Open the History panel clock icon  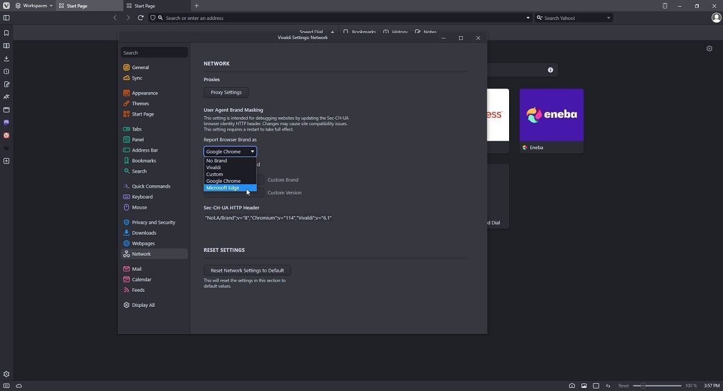(x=6, y=72)
